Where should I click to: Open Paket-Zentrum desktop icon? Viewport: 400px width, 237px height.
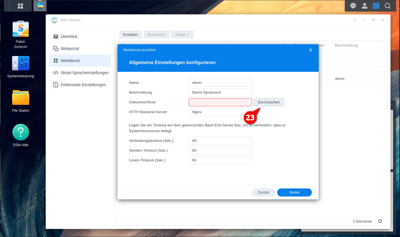[21, 29]
